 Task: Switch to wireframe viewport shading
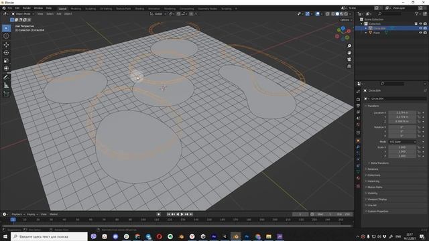pos(333,13)
